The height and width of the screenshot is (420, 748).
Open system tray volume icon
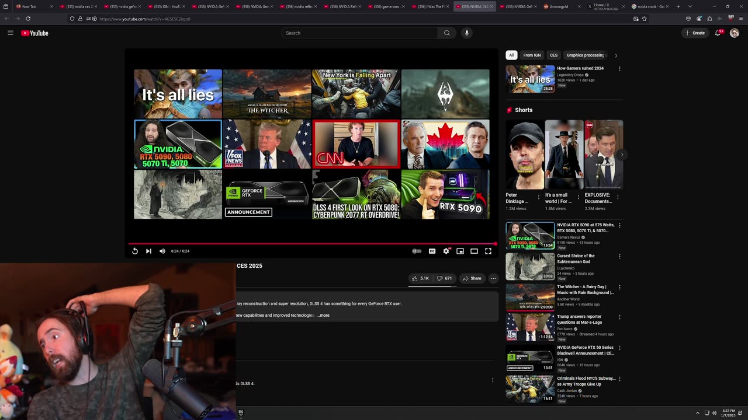pyautogui.click(x=714, y=413)
